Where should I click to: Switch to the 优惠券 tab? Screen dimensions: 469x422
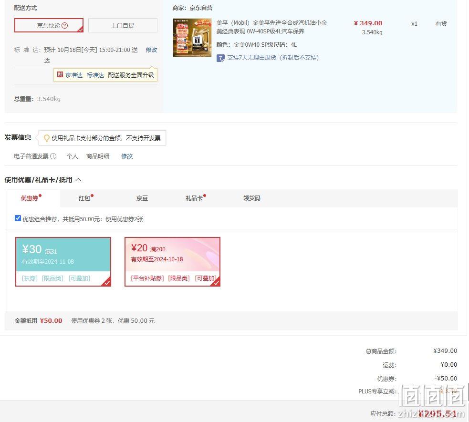(30, 198)
